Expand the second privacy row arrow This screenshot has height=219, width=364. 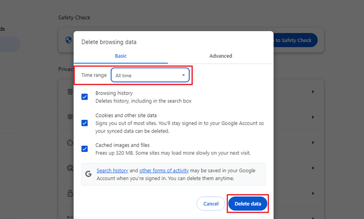click(313, 118)
